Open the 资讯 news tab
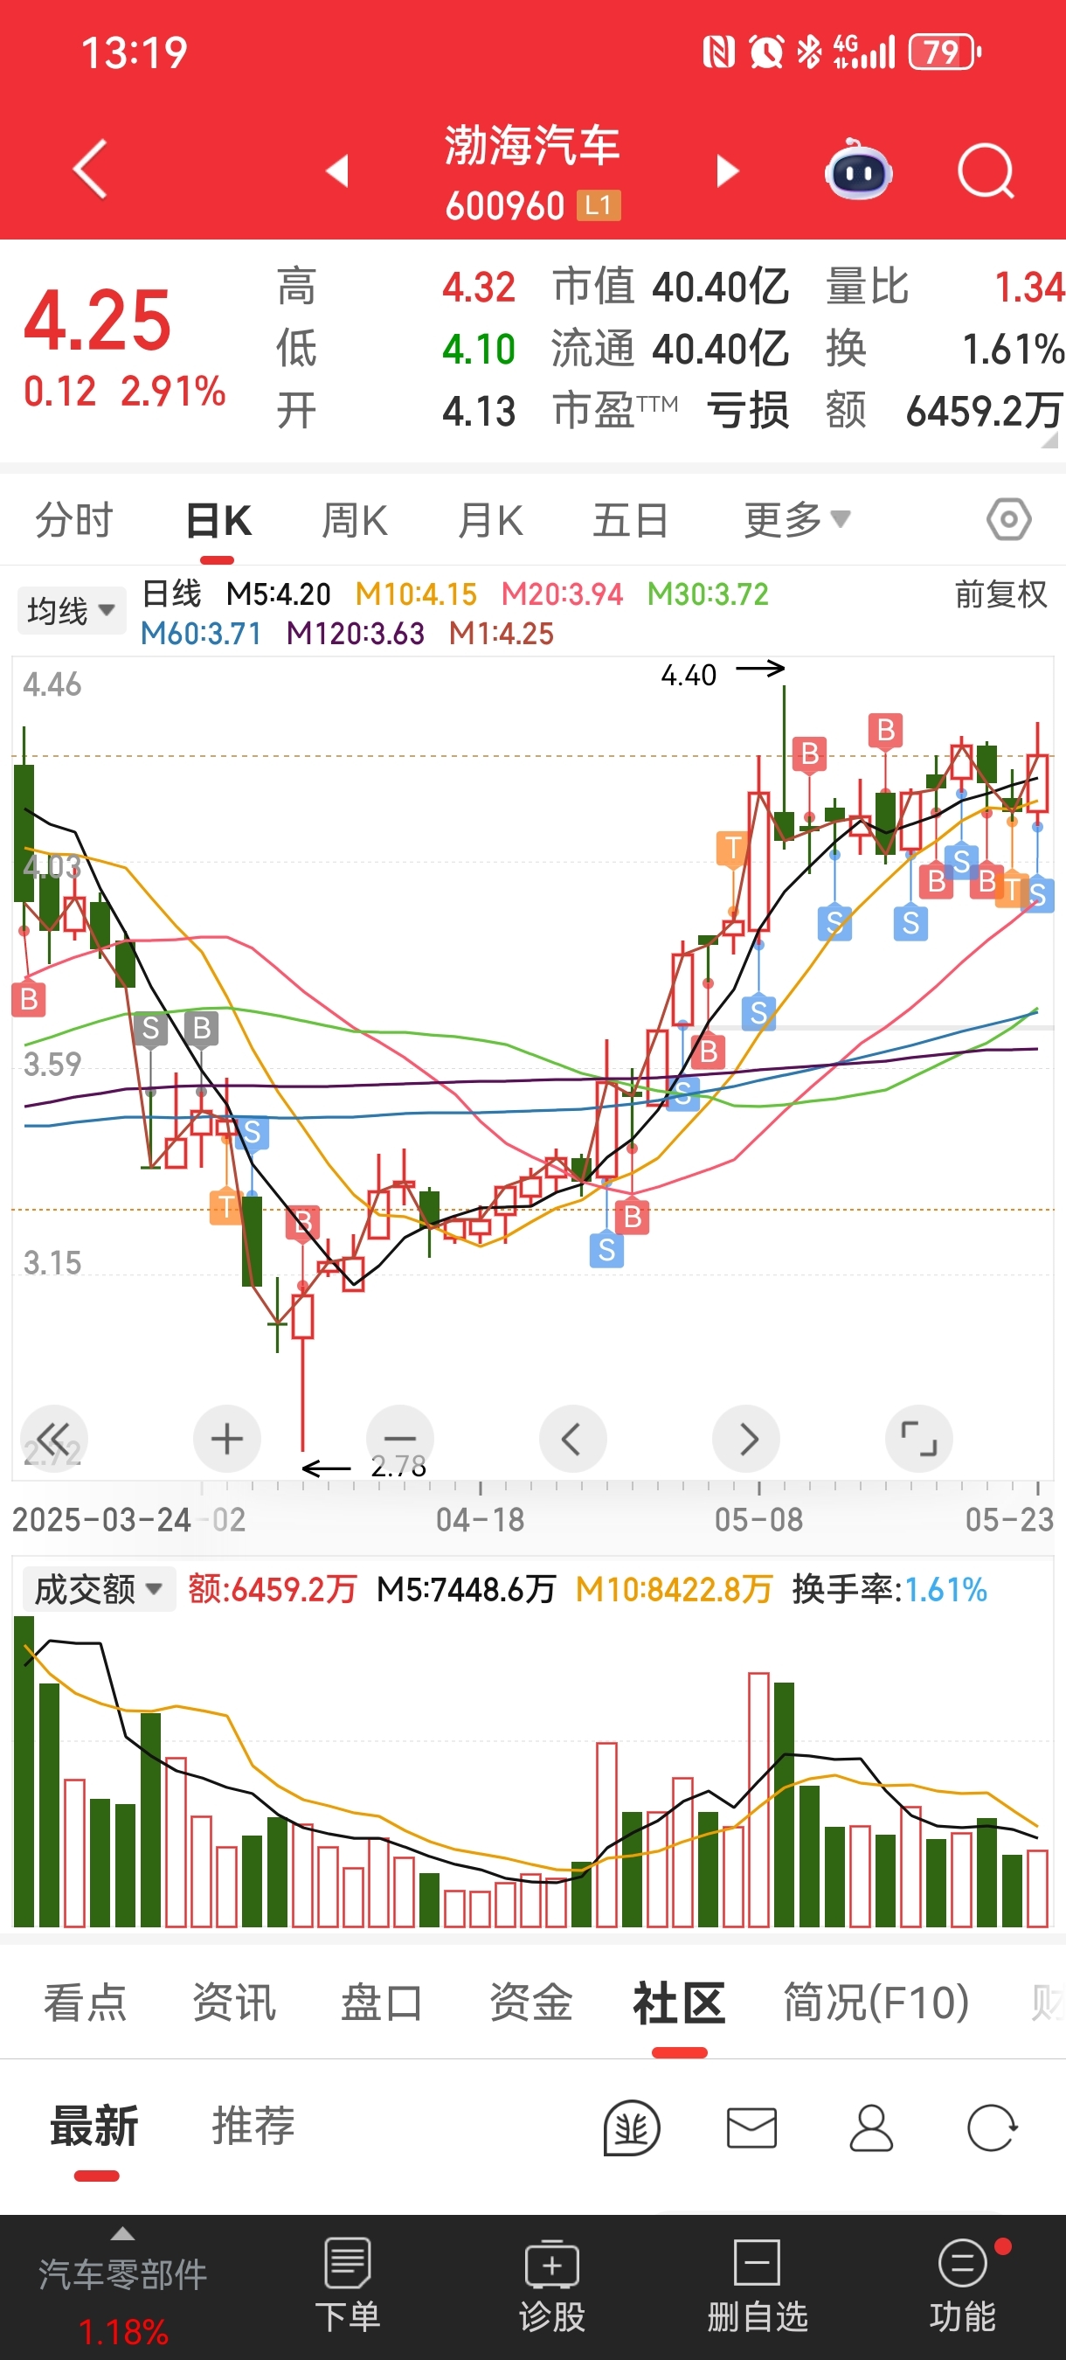 233,2002
